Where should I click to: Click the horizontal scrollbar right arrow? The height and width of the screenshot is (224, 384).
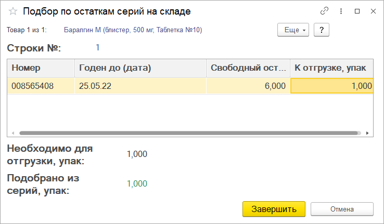click(367, 133)
